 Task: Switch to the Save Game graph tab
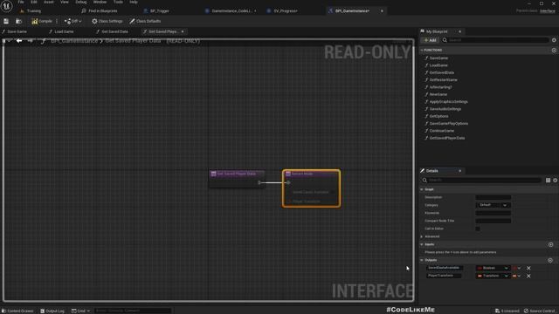17,31
